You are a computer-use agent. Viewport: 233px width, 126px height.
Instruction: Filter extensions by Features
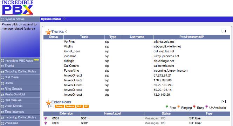tap(70, 106)
